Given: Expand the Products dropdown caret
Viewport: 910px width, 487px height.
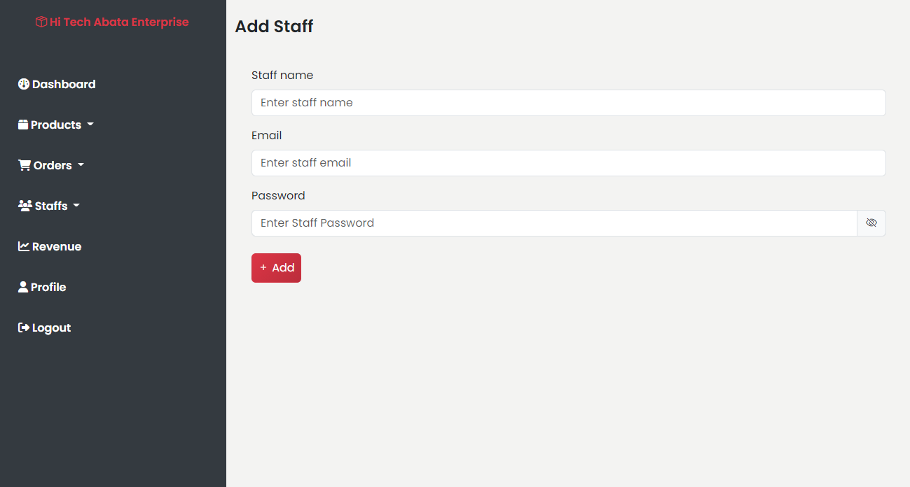Looking at the screenshot, I should tap(90, 125).
